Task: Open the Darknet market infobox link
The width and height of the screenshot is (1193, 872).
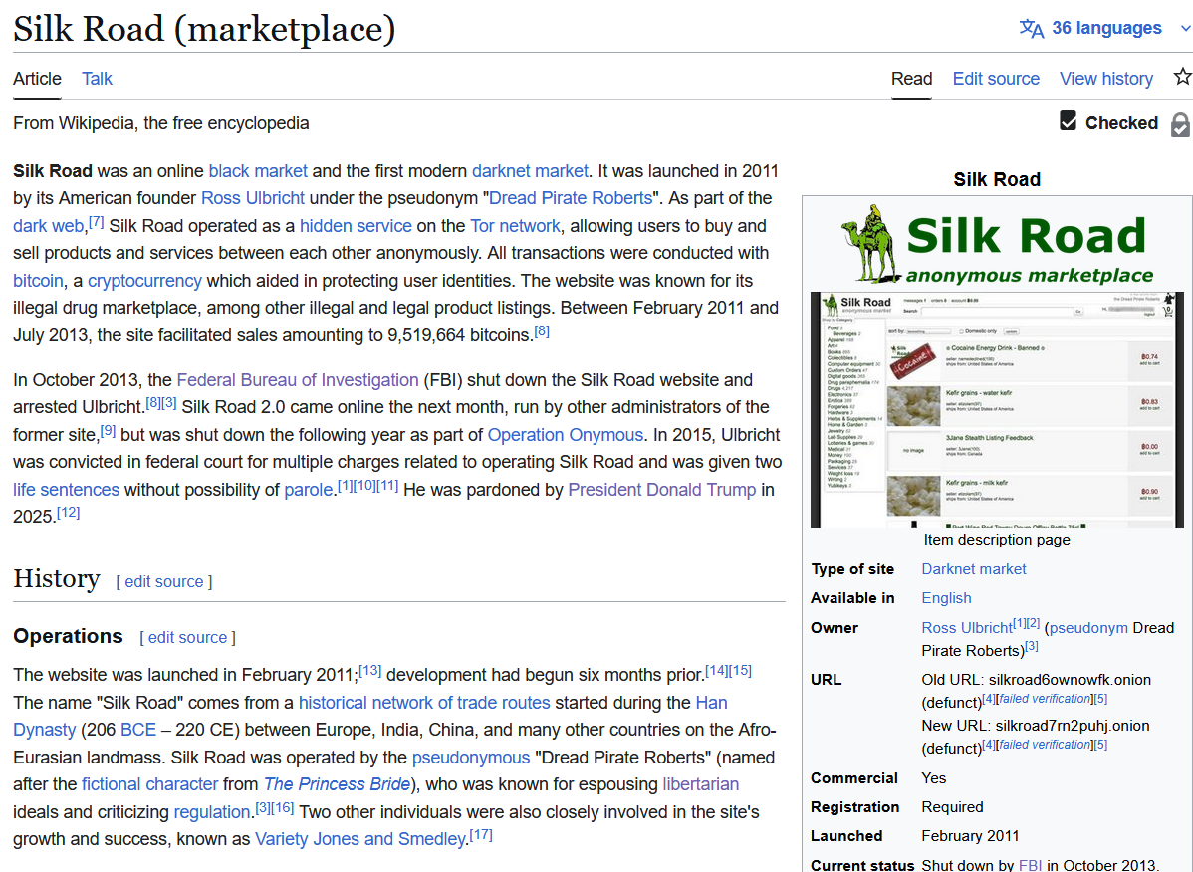Action: click(974, 569)
